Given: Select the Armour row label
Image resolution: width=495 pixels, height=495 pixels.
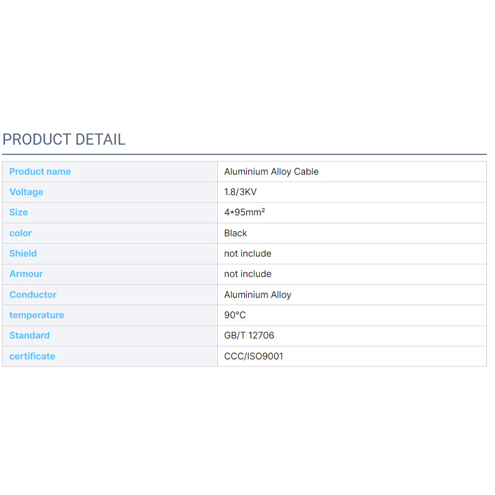Looking at the screenshot, I should coord(26,273).
